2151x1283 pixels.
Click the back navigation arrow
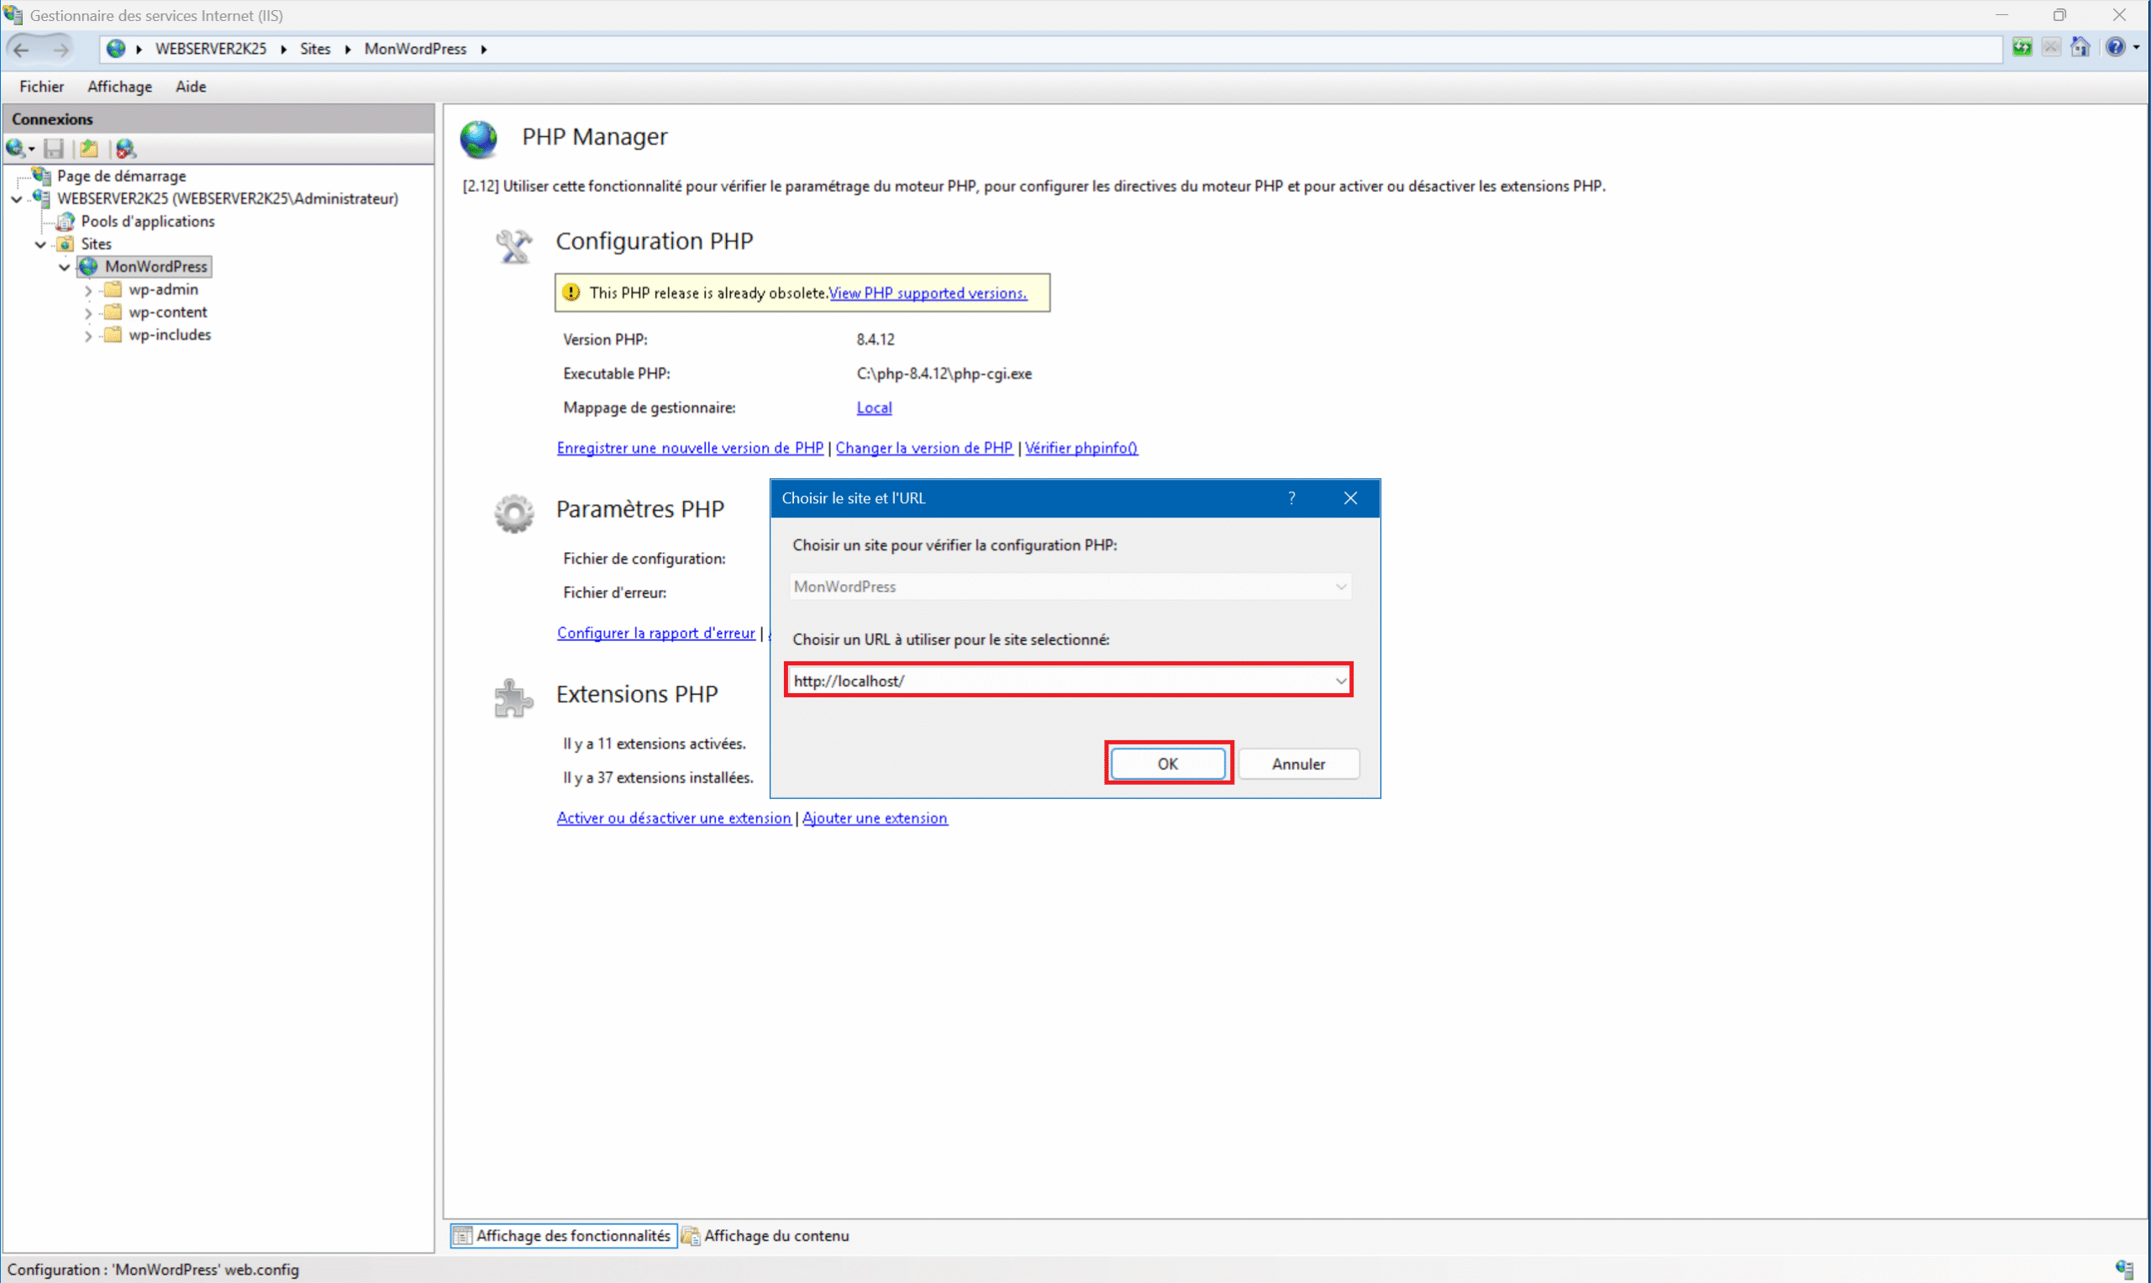(x=22, y=50)
